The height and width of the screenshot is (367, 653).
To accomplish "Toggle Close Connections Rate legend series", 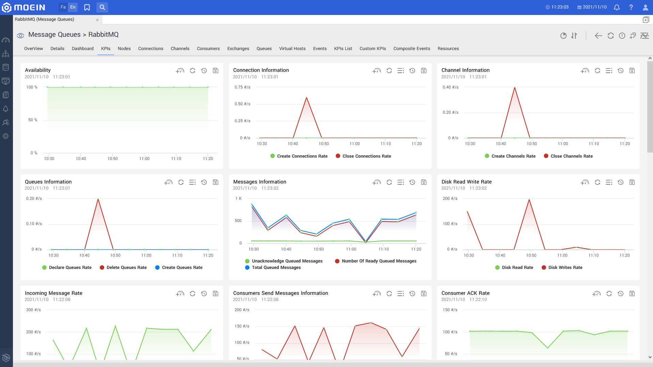I will [363, 156].
